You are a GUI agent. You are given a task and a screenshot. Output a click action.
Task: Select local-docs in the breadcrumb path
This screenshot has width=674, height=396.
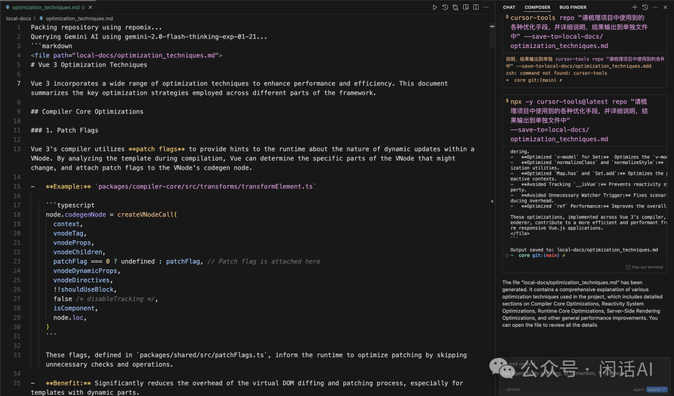pyautogui.click(x=18, y=19)
